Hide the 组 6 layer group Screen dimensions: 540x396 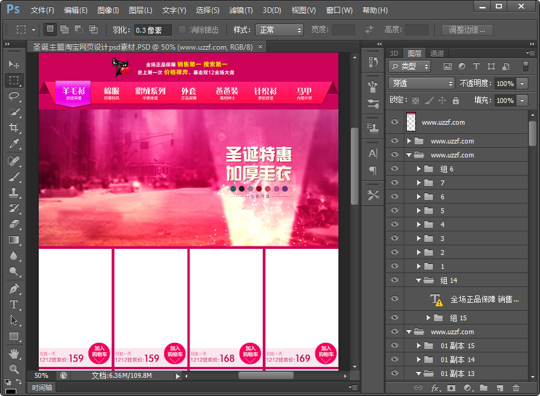tap(395, 169)
